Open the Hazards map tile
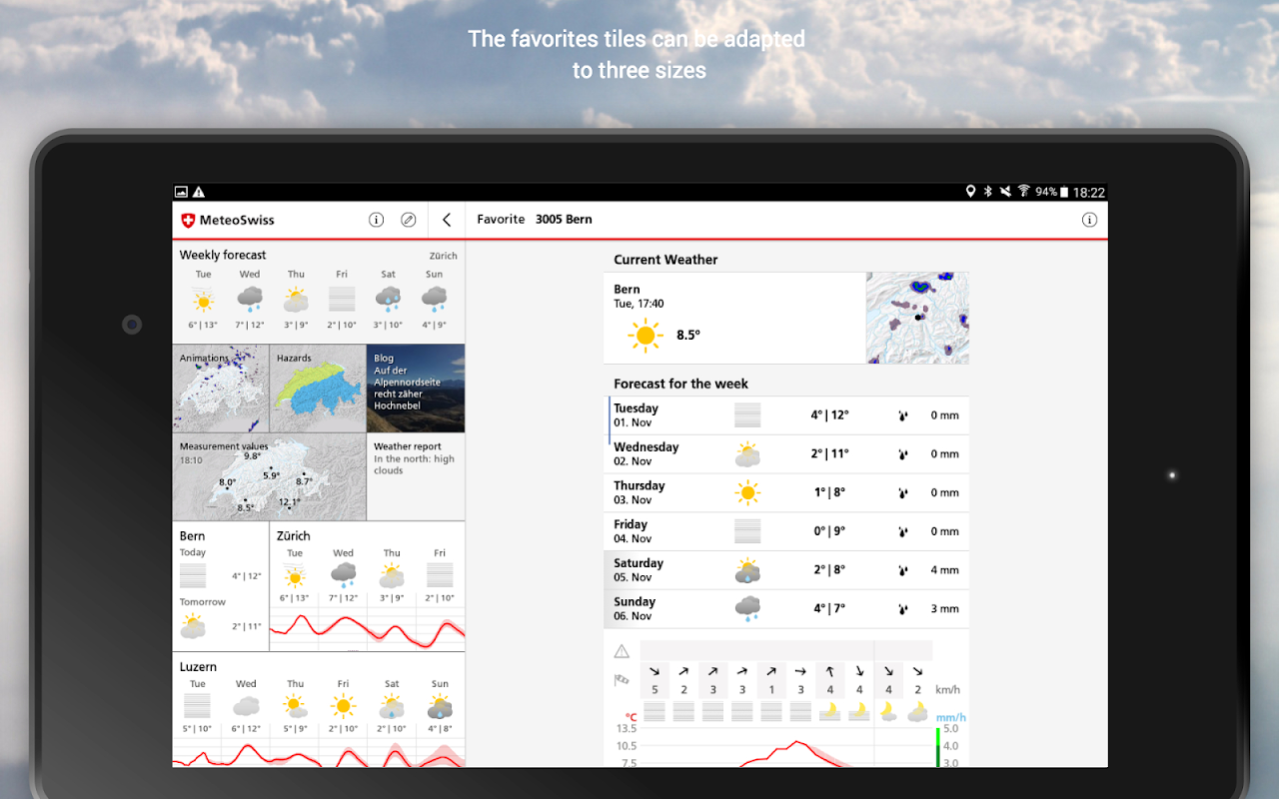 pos(318,389)
